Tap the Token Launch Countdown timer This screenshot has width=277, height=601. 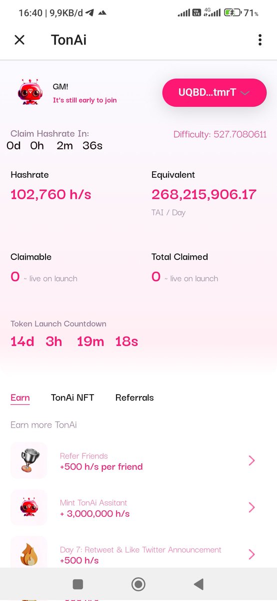[74, 342]
